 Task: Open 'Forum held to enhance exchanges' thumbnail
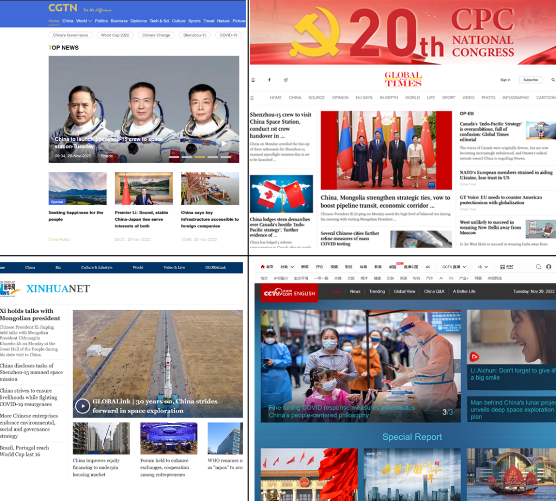(169, 438)
